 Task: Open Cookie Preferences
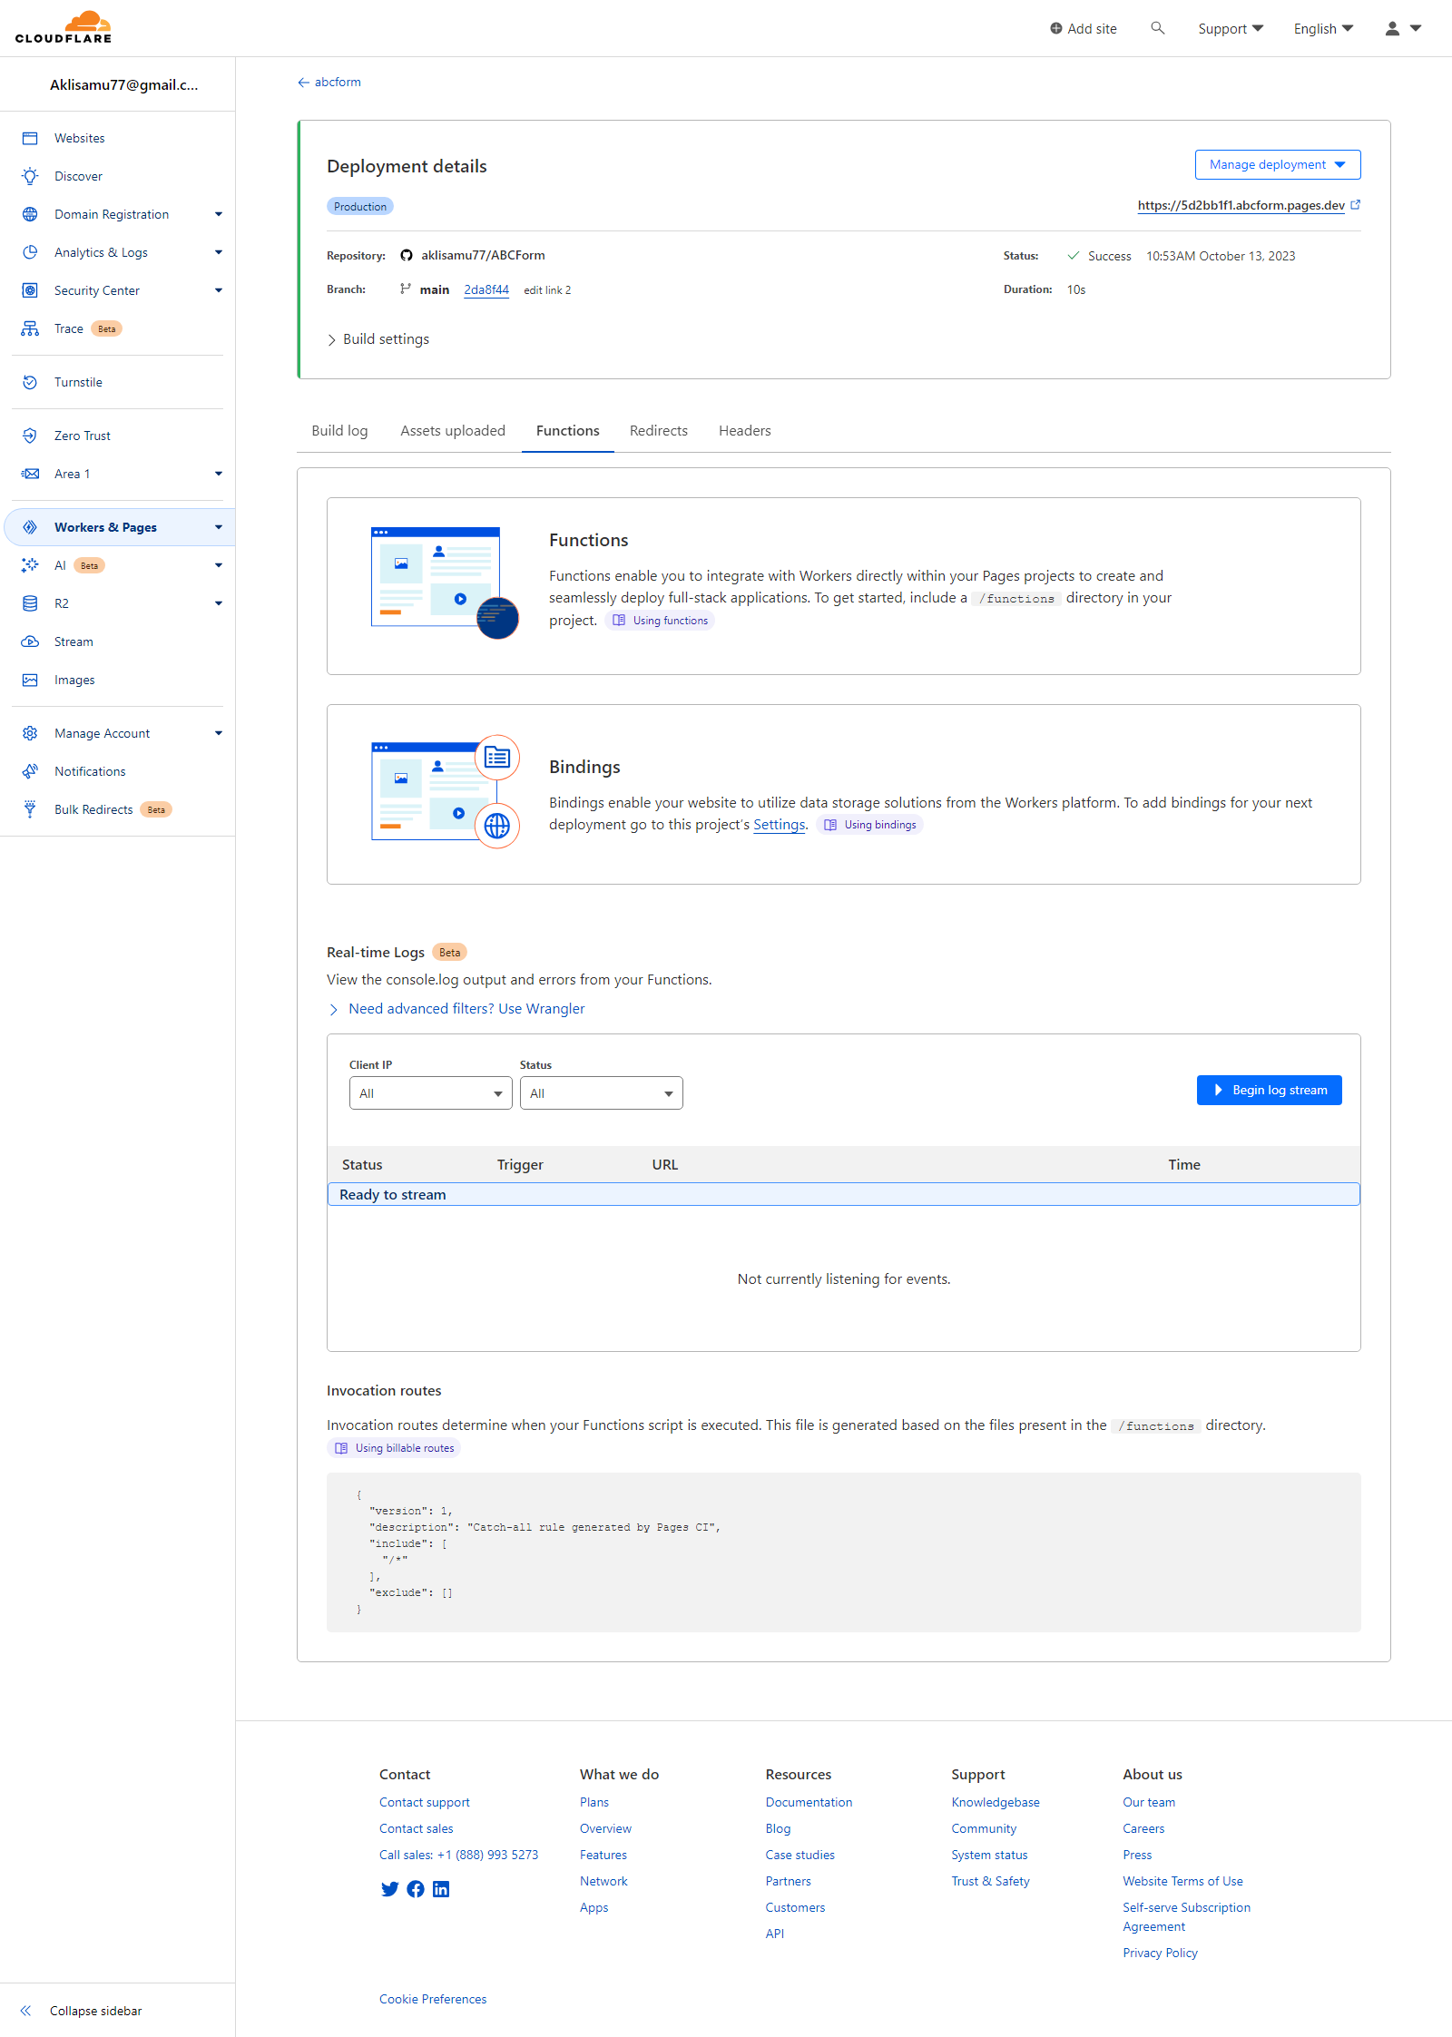[x=433, y=1999]
